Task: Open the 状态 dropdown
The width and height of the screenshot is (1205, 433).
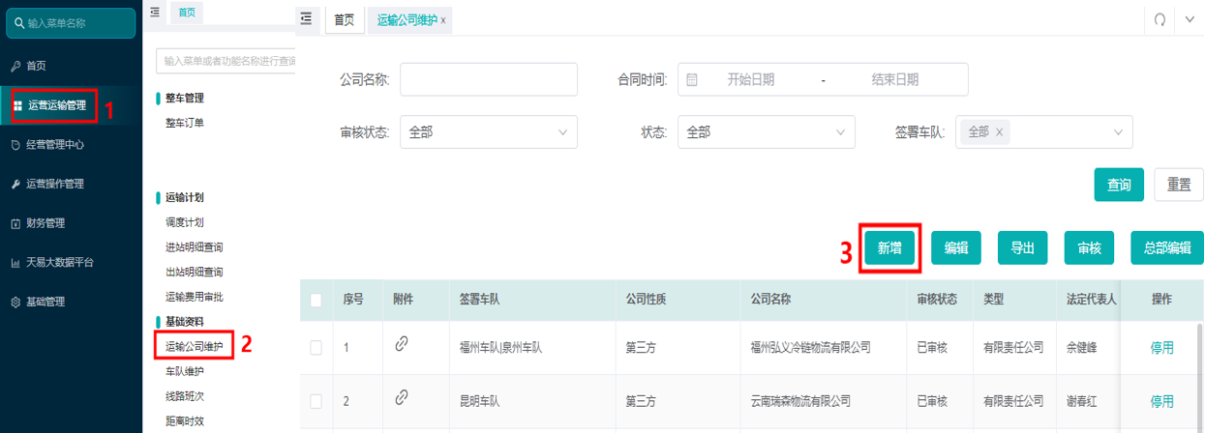Action: (766, 132)
